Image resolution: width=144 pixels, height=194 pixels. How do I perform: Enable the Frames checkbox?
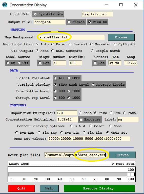point(69,22)
